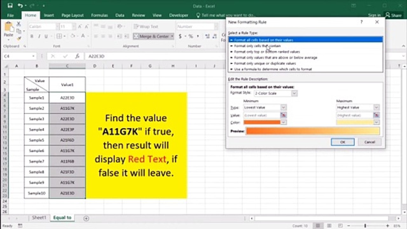Open the Data ribbon tab
This screenshot has width=407, height=229.
pos(120,15)
